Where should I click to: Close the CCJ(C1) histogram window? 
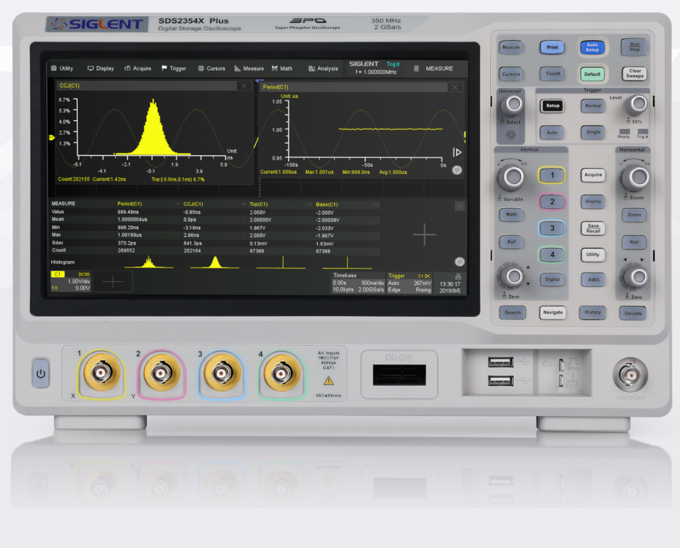[244, 86]
